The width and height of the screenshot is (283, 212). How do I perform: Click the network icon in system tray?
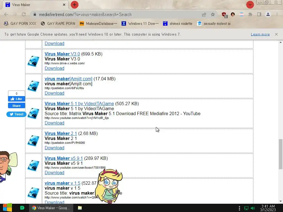pos(246,208)
